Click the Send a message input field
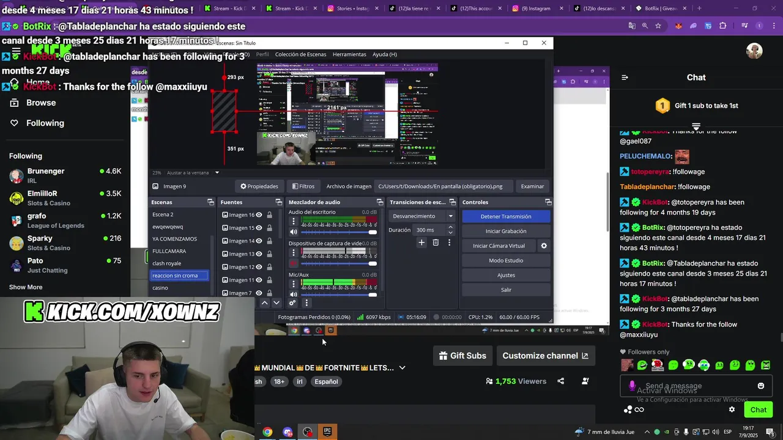Screen dimensions: 783x440 [x=696, y=386]
